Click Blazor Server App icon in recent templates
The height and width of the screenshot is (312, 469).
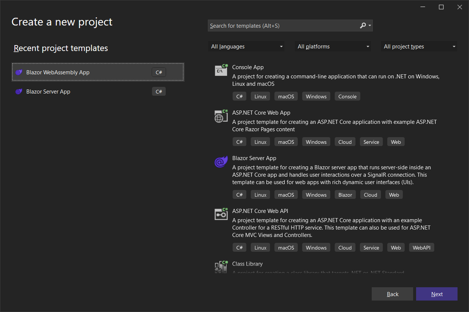(19, 92)
